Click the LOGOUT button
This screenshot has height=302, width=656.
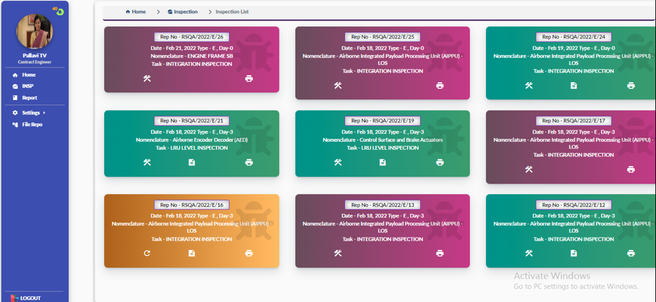click(29, 298)
